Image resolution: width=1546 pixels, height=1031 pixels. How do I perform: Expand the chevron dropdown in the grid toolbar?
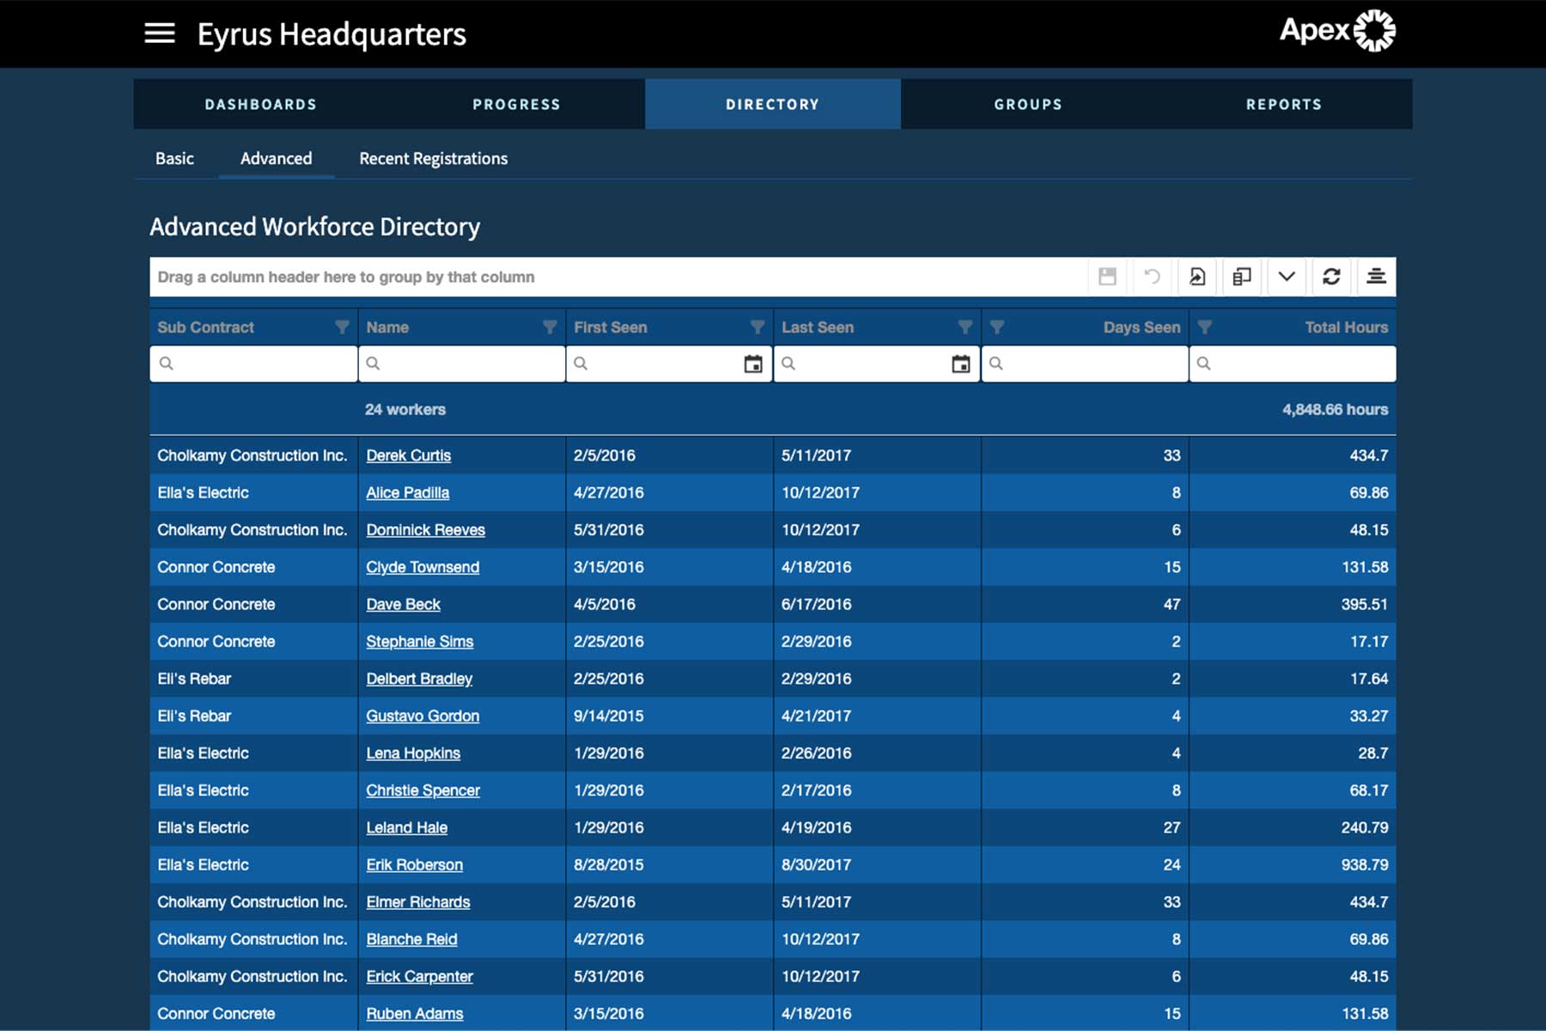point(1286,277)
